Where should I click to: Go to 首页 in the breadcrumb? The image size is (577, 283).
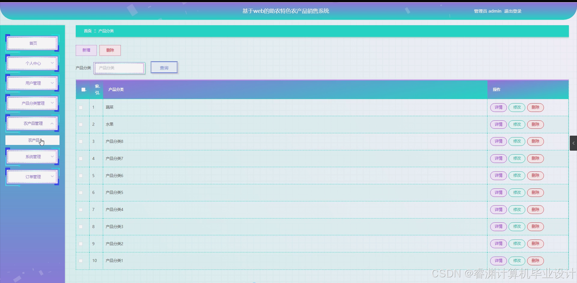click(x=87, y=31)
